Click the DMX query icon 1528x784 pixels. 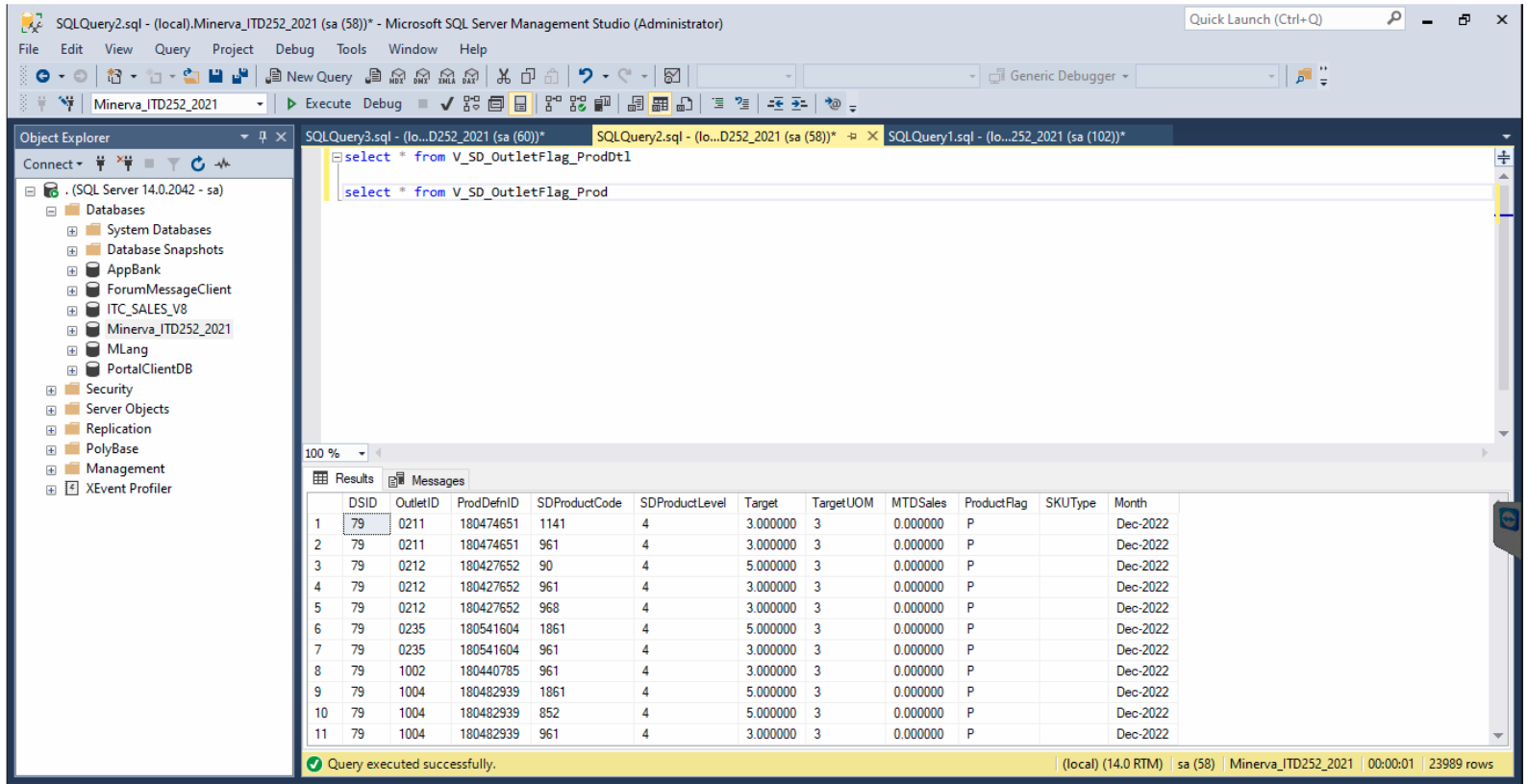tap(422, 76)
